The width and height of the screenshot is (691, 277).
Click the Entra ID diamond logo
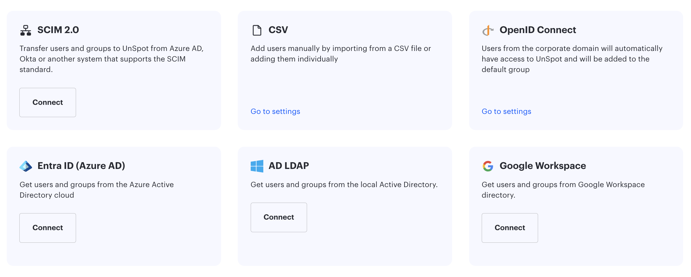tap(26, 166)
